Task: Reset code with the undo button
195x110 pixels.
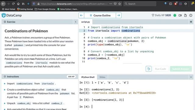Action: coord(148,69)
